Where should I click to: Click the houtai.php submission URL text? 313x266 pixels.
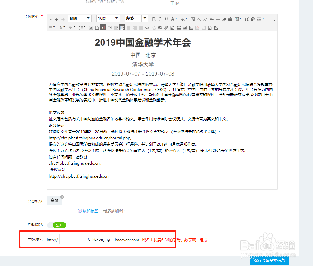(x=90, y=138)
